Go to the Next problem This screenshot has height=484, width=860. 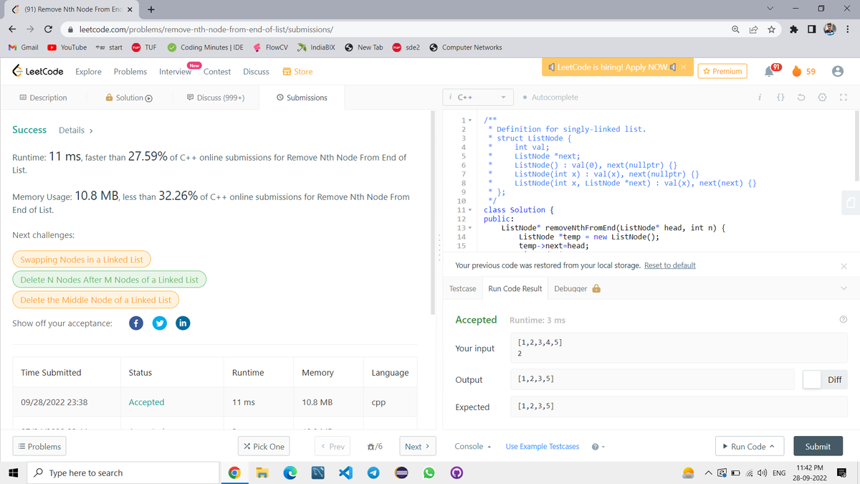point(417,446)
